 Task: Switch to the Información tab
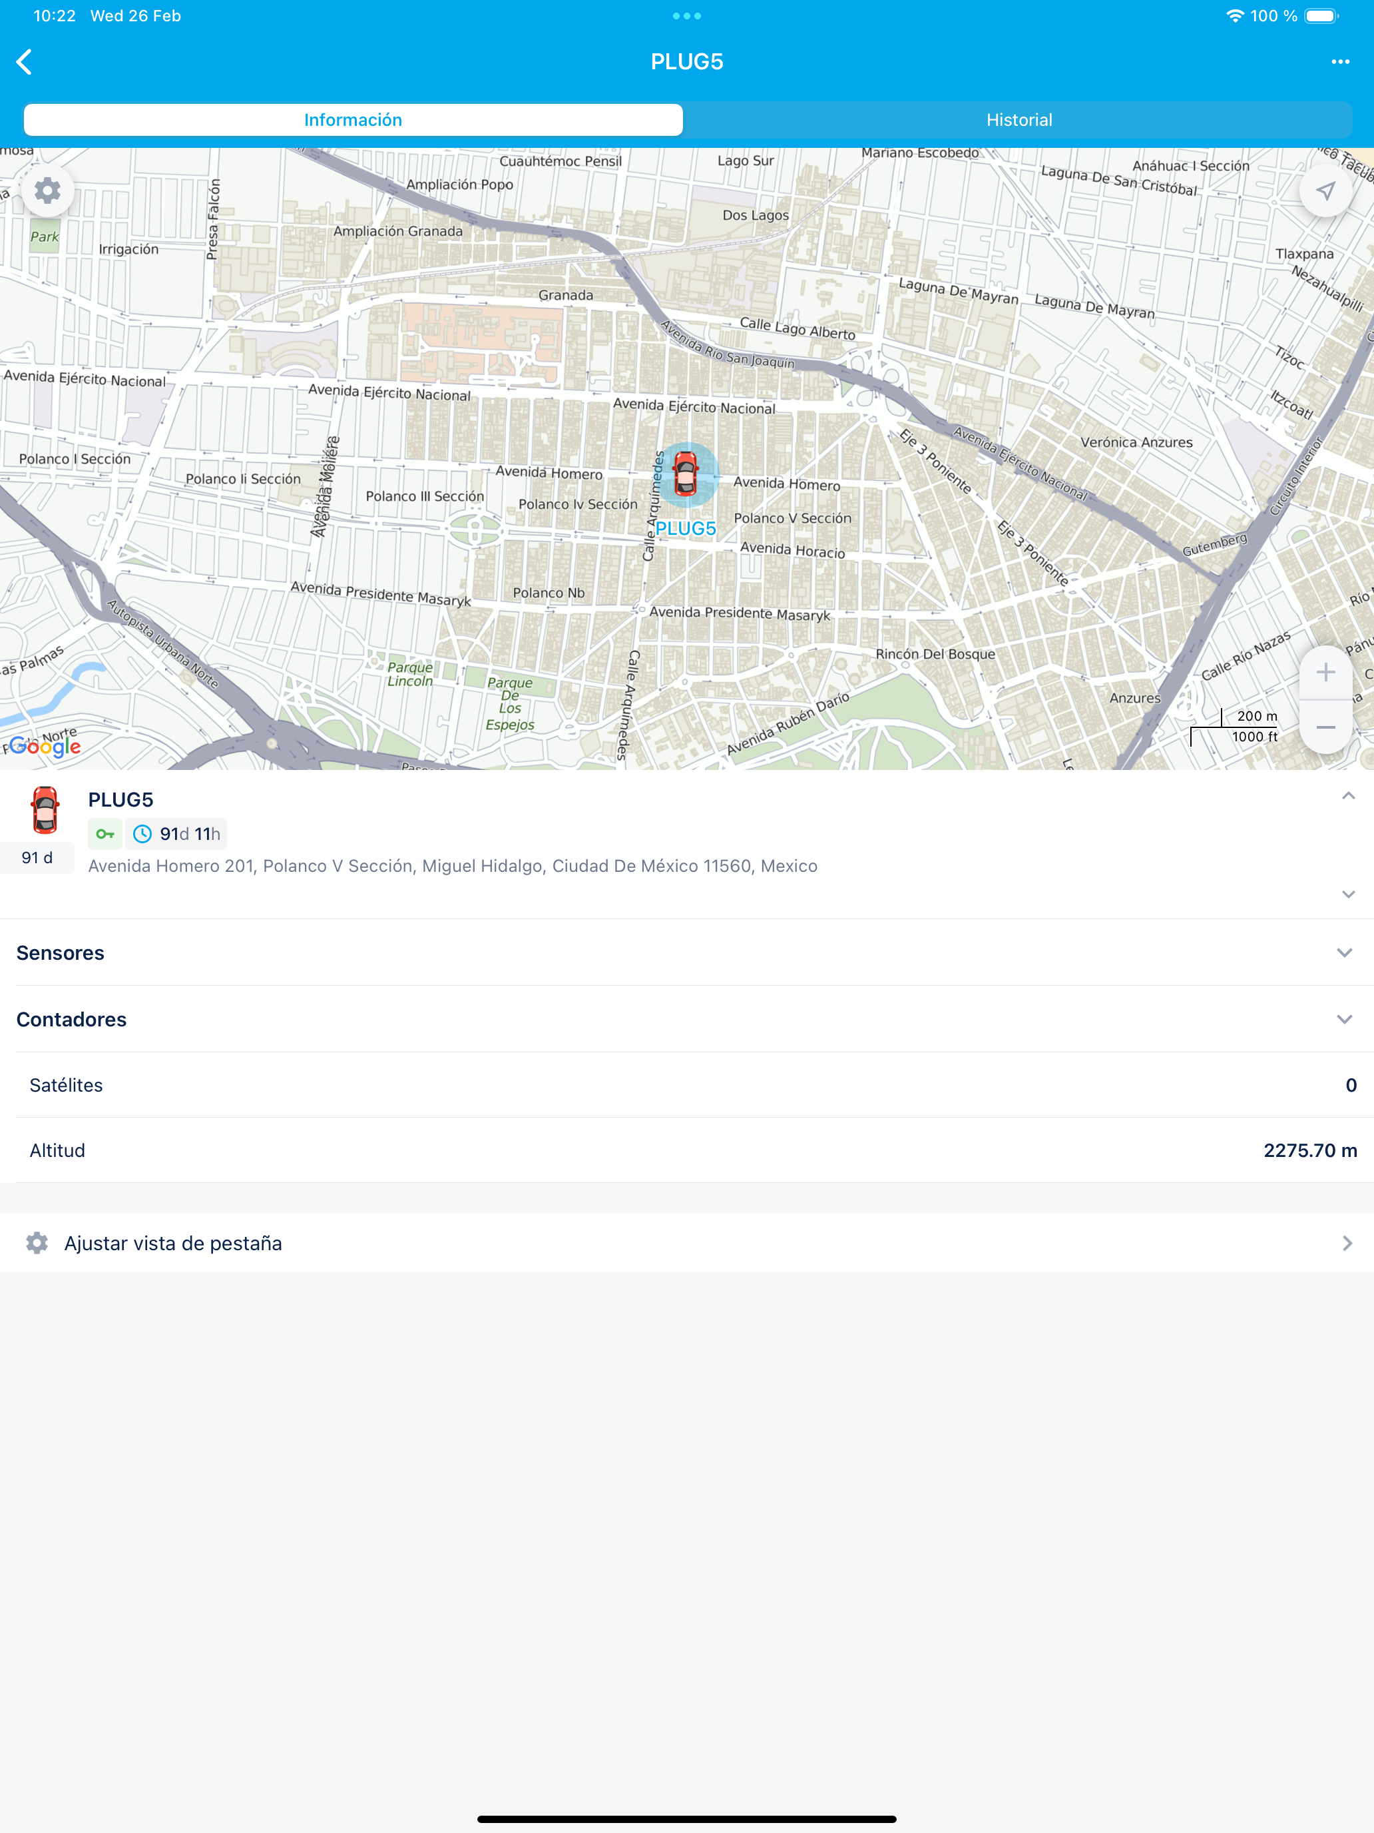tap(353, 119)
